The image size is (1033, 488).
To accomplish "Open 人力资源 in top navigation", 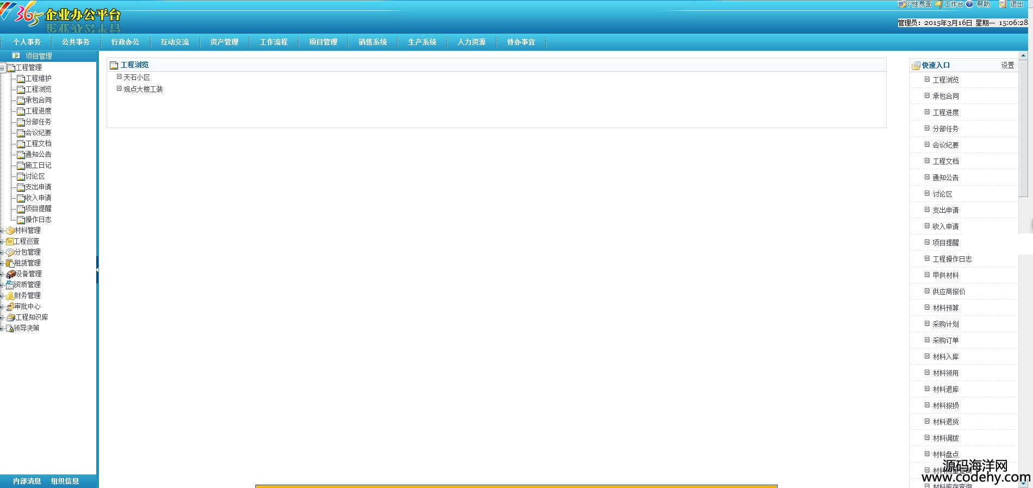I will [x=471, y=42].
